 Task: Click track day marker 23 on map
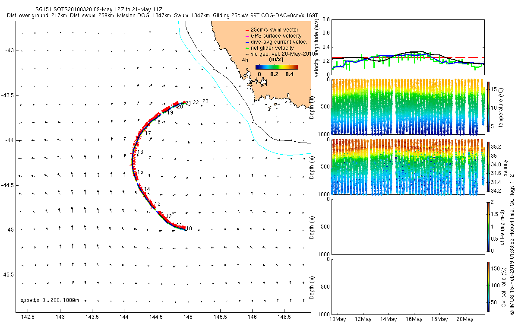click(205, 102)
